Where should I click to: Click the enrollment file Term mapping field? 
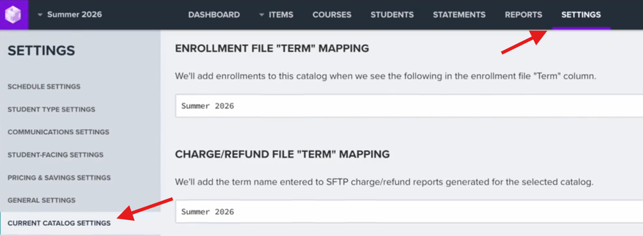[408, 106]
